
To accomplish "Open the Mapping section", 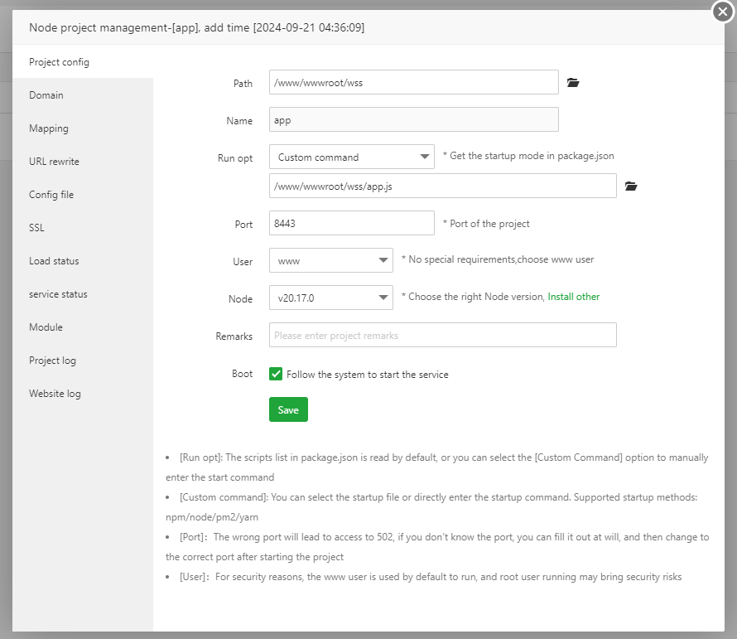I will [x=49, y=128].
